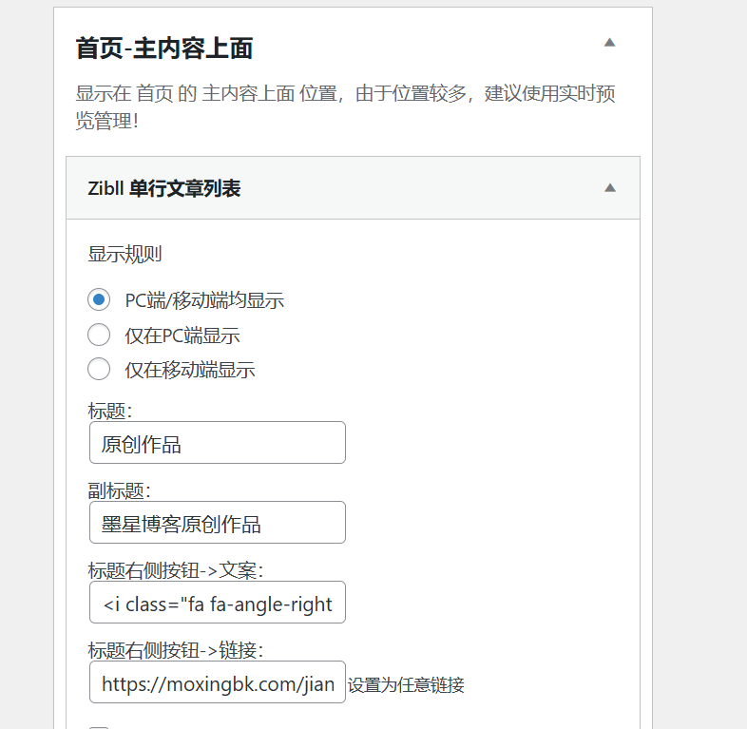Click the 标题右侧按钮->链接 URL input
The height and width of the screenshot is (729, 747).
(x=218, y=681)
